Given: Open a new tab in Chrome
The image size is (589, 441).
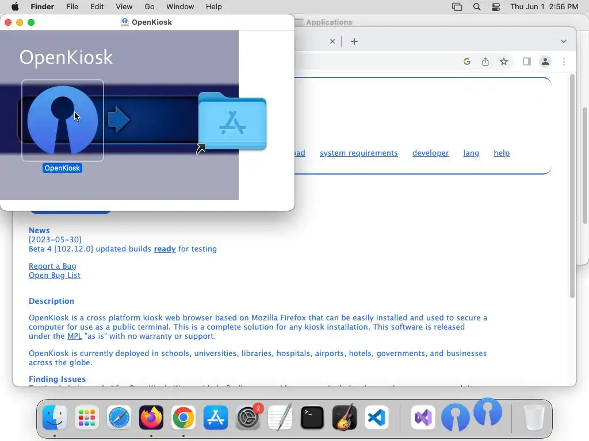Looking at the screenshot, I should coord(354,41).
